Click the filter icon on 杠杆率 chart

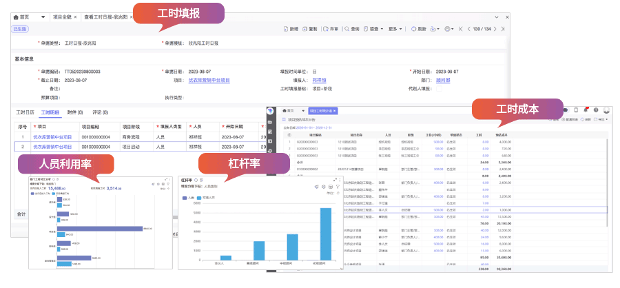coord(338,187)
